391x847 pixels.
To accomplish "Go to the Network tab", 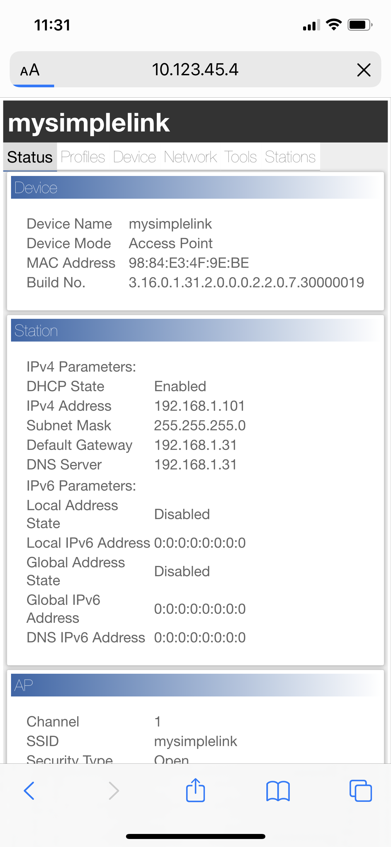I will click(x=190, y=157).
